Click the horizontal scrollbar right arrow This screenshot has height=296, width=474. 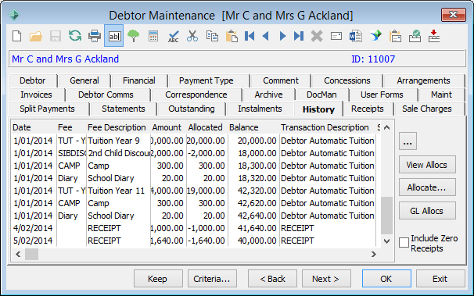(x=374, y=255)
